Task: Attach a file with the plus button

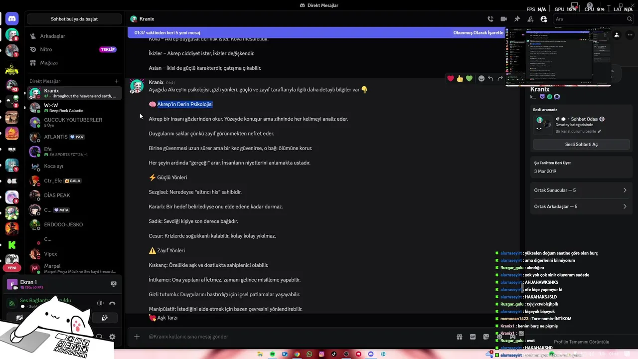Action: 137,337
